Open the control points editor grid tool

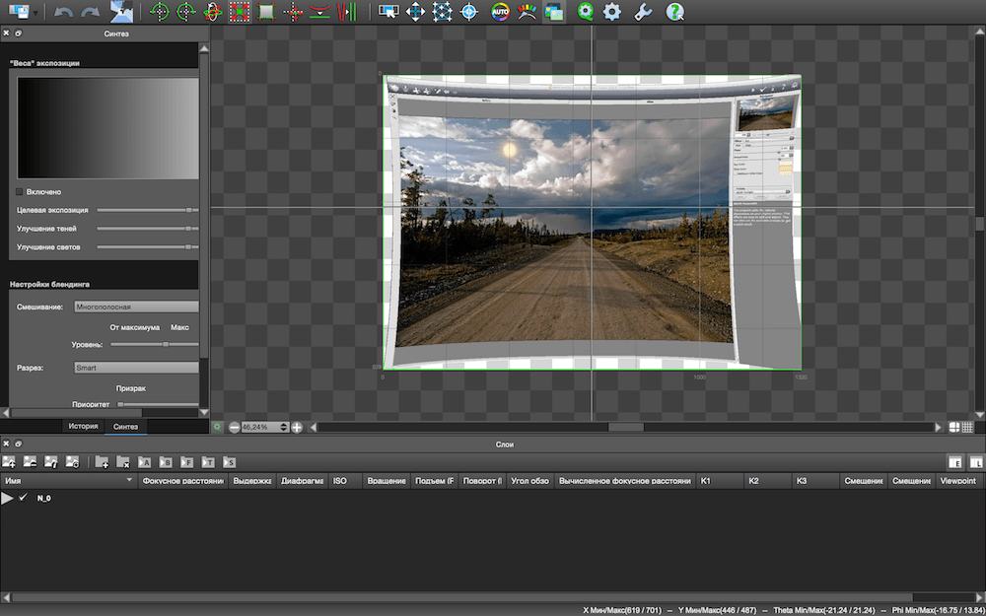[x=443, y=11]
